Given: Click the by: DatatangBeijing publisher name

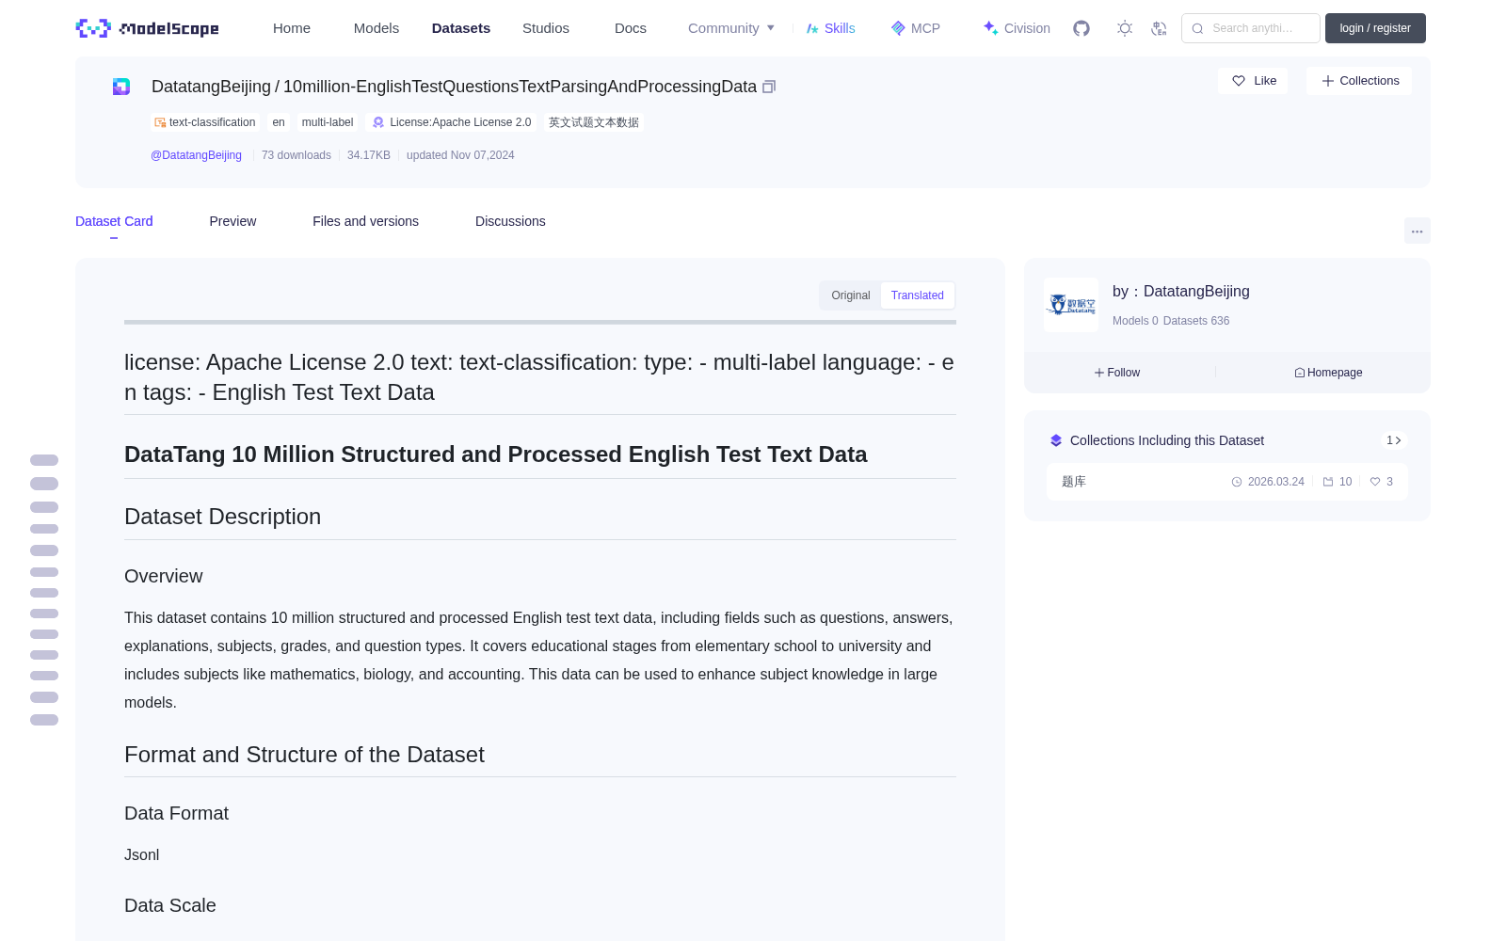Looking at the screenshot, I should point(1181,292).
